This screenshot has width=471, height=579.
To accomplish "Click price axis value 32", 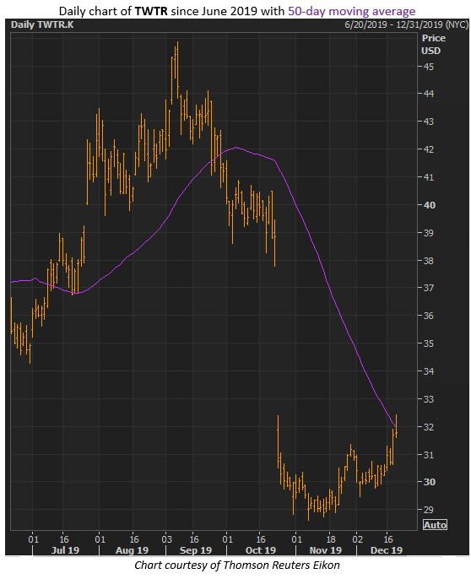I will pyautogui.click(x=429, y=427).
